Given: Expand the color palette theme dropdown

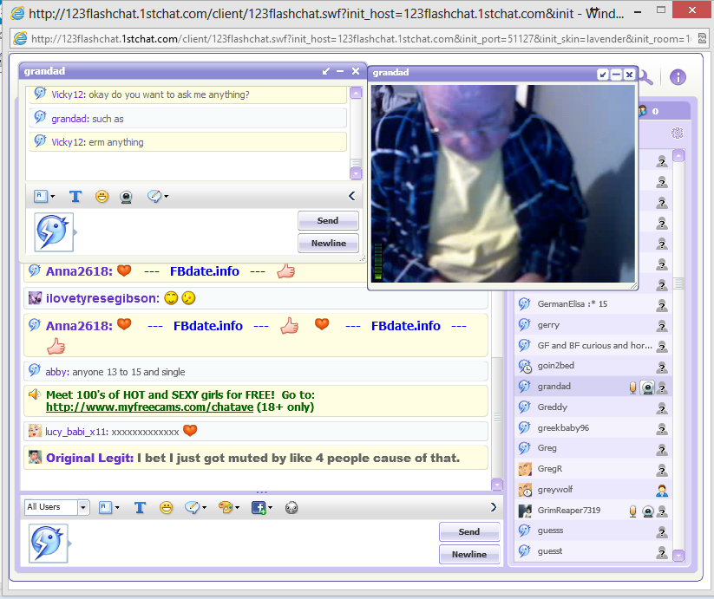Looking at the screenshot, I should (229, 508).
